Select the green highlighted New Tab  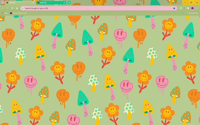[x=51, y=2]
